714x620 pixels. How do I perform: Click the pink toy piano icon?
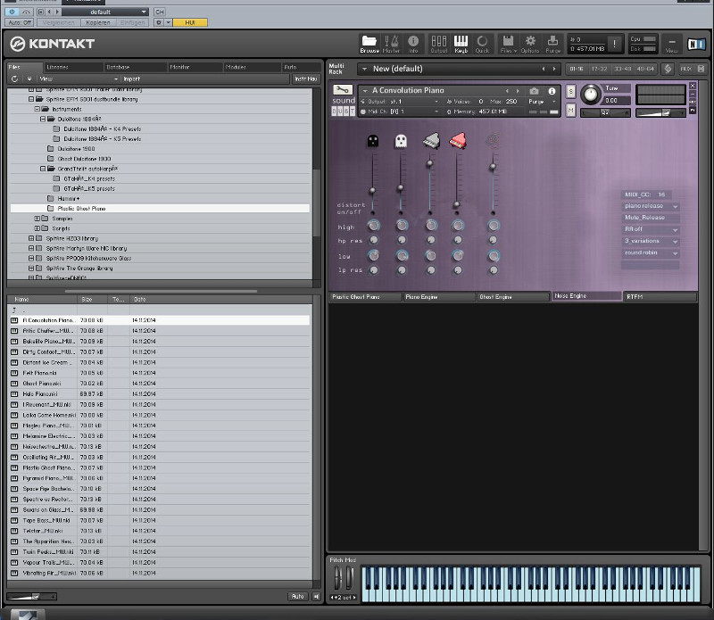tap(458, 141)
